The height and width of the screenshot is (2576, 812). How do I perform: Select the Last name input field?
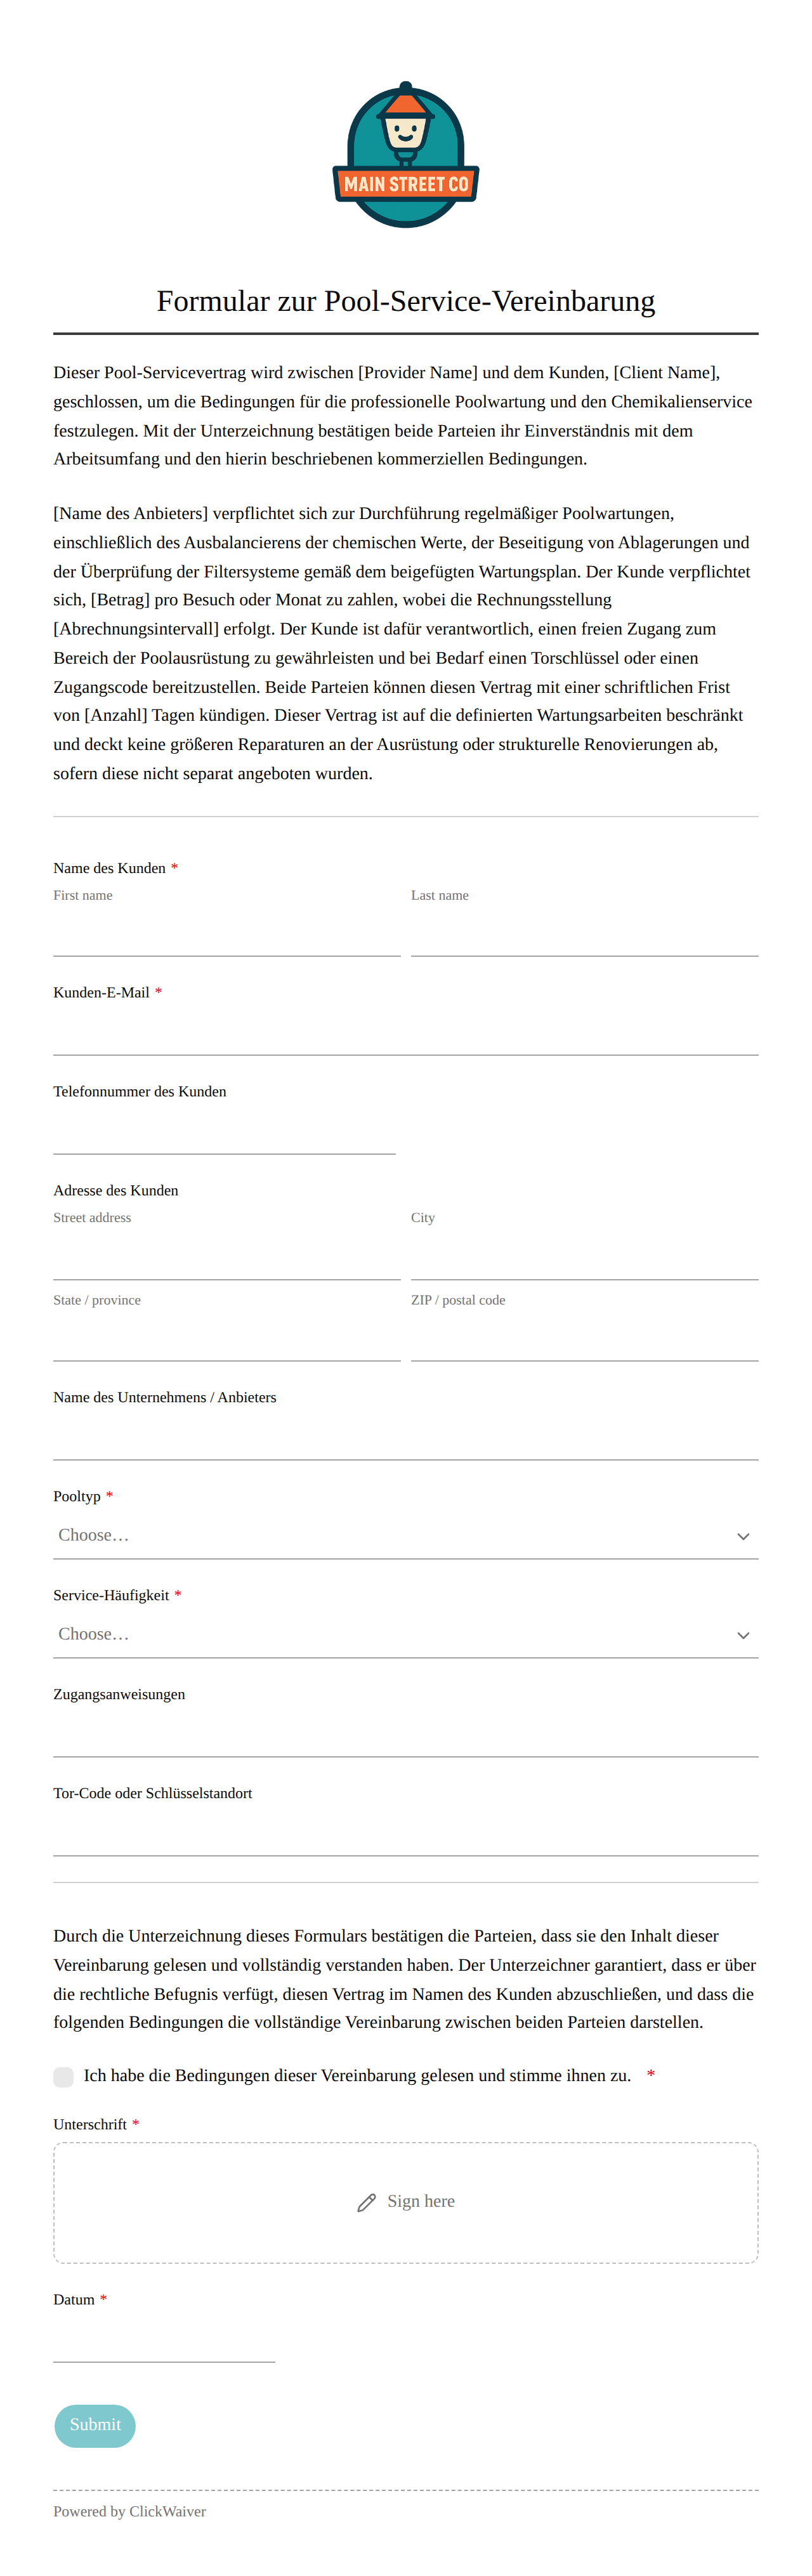point(585,934)
